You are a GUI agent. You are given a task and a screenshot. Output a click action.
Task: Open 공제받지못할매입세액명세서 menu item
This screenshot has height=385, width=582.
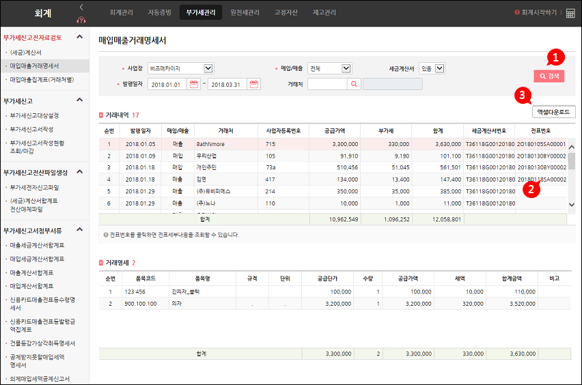coord(37,361)
